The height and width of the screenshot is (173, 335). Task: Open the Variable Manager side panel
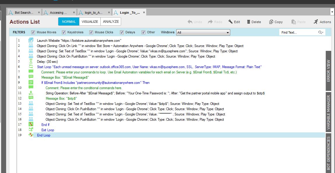coord(329,112)
